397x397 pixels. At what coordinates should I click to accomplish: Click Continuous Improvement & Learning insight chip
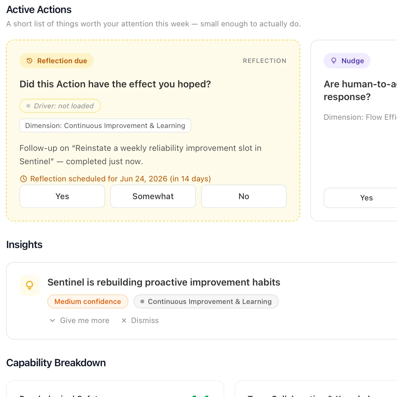click(x=206, y=301)
